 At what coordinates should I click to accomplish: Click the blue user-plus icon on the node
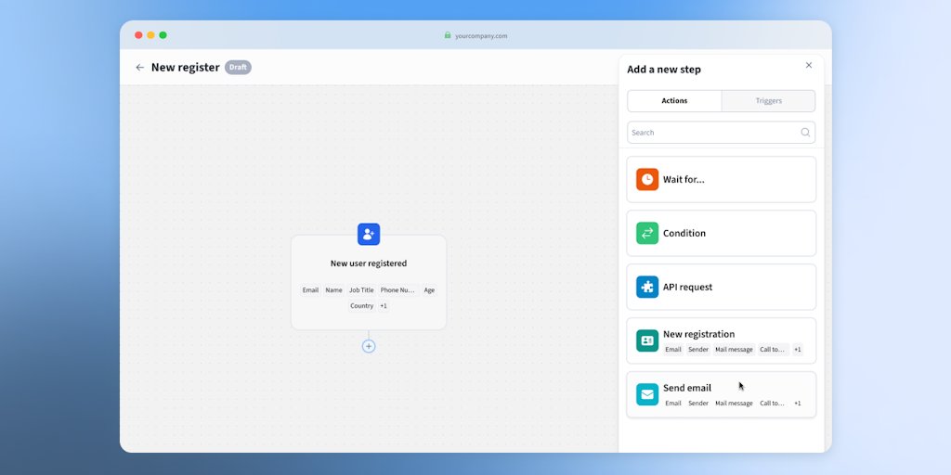[x=369, y=235]
